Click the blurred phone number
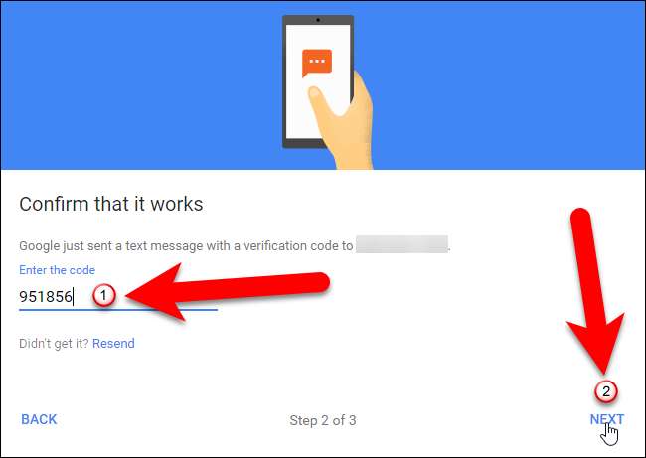Screen dimensions: 646x458 pyautogui.click(x=402, y=244)
